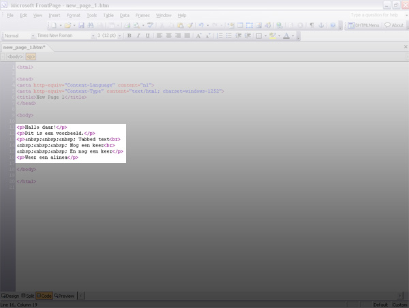Expand the Font Color dropdown arrow

[x=293, y=35]
